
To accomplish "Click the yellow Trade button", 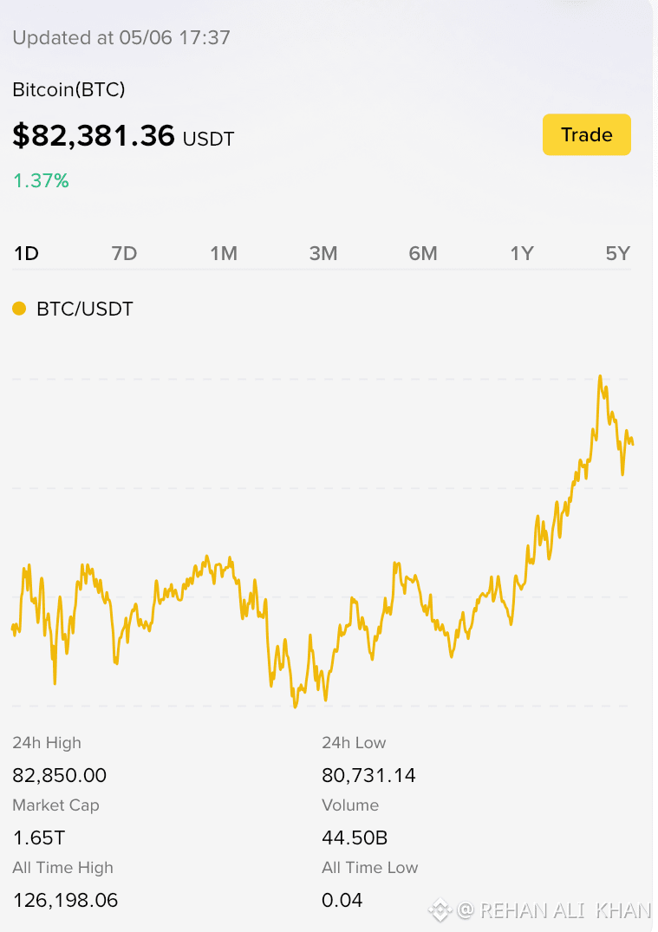I will pos(586,134).
